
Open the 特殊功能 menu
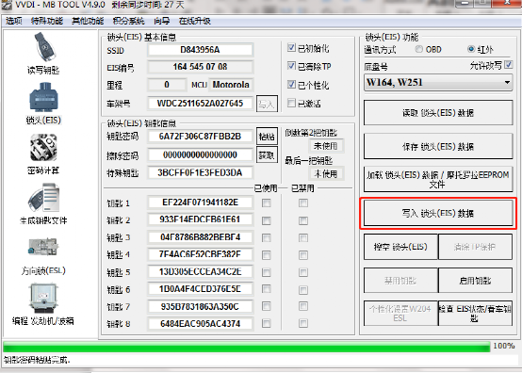click(x=47, y=21)
